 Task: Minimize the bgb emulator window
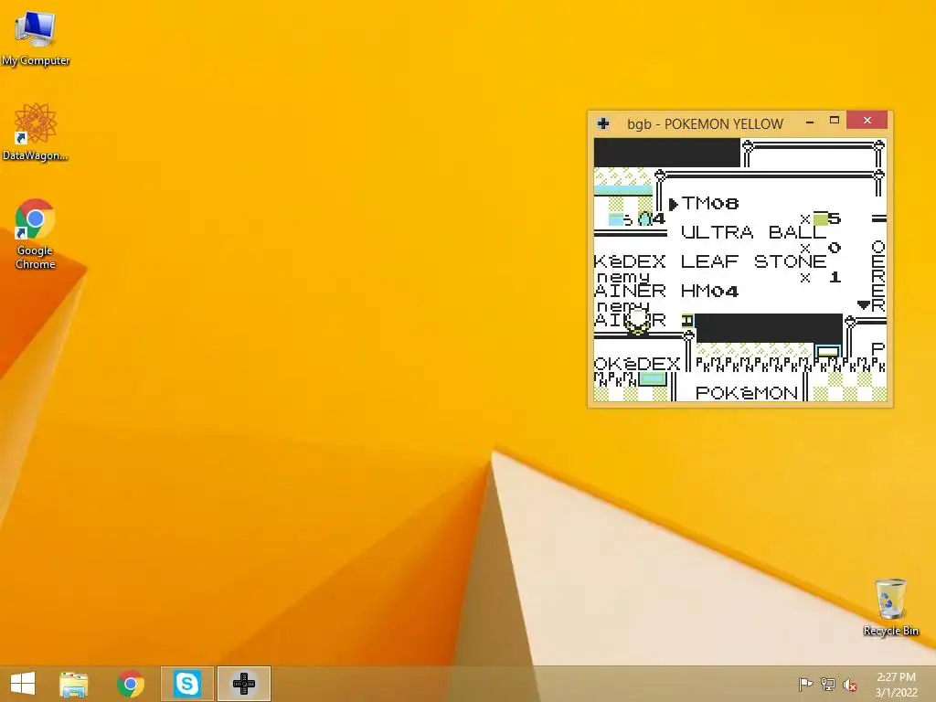[x=810, y=122]
